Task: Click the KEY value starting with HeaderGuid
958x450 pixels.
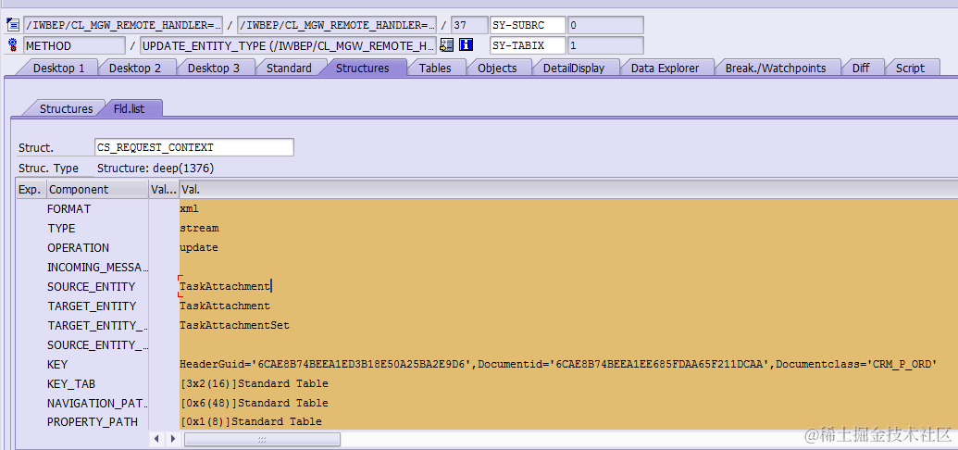Action: click(x=558, y=365)
